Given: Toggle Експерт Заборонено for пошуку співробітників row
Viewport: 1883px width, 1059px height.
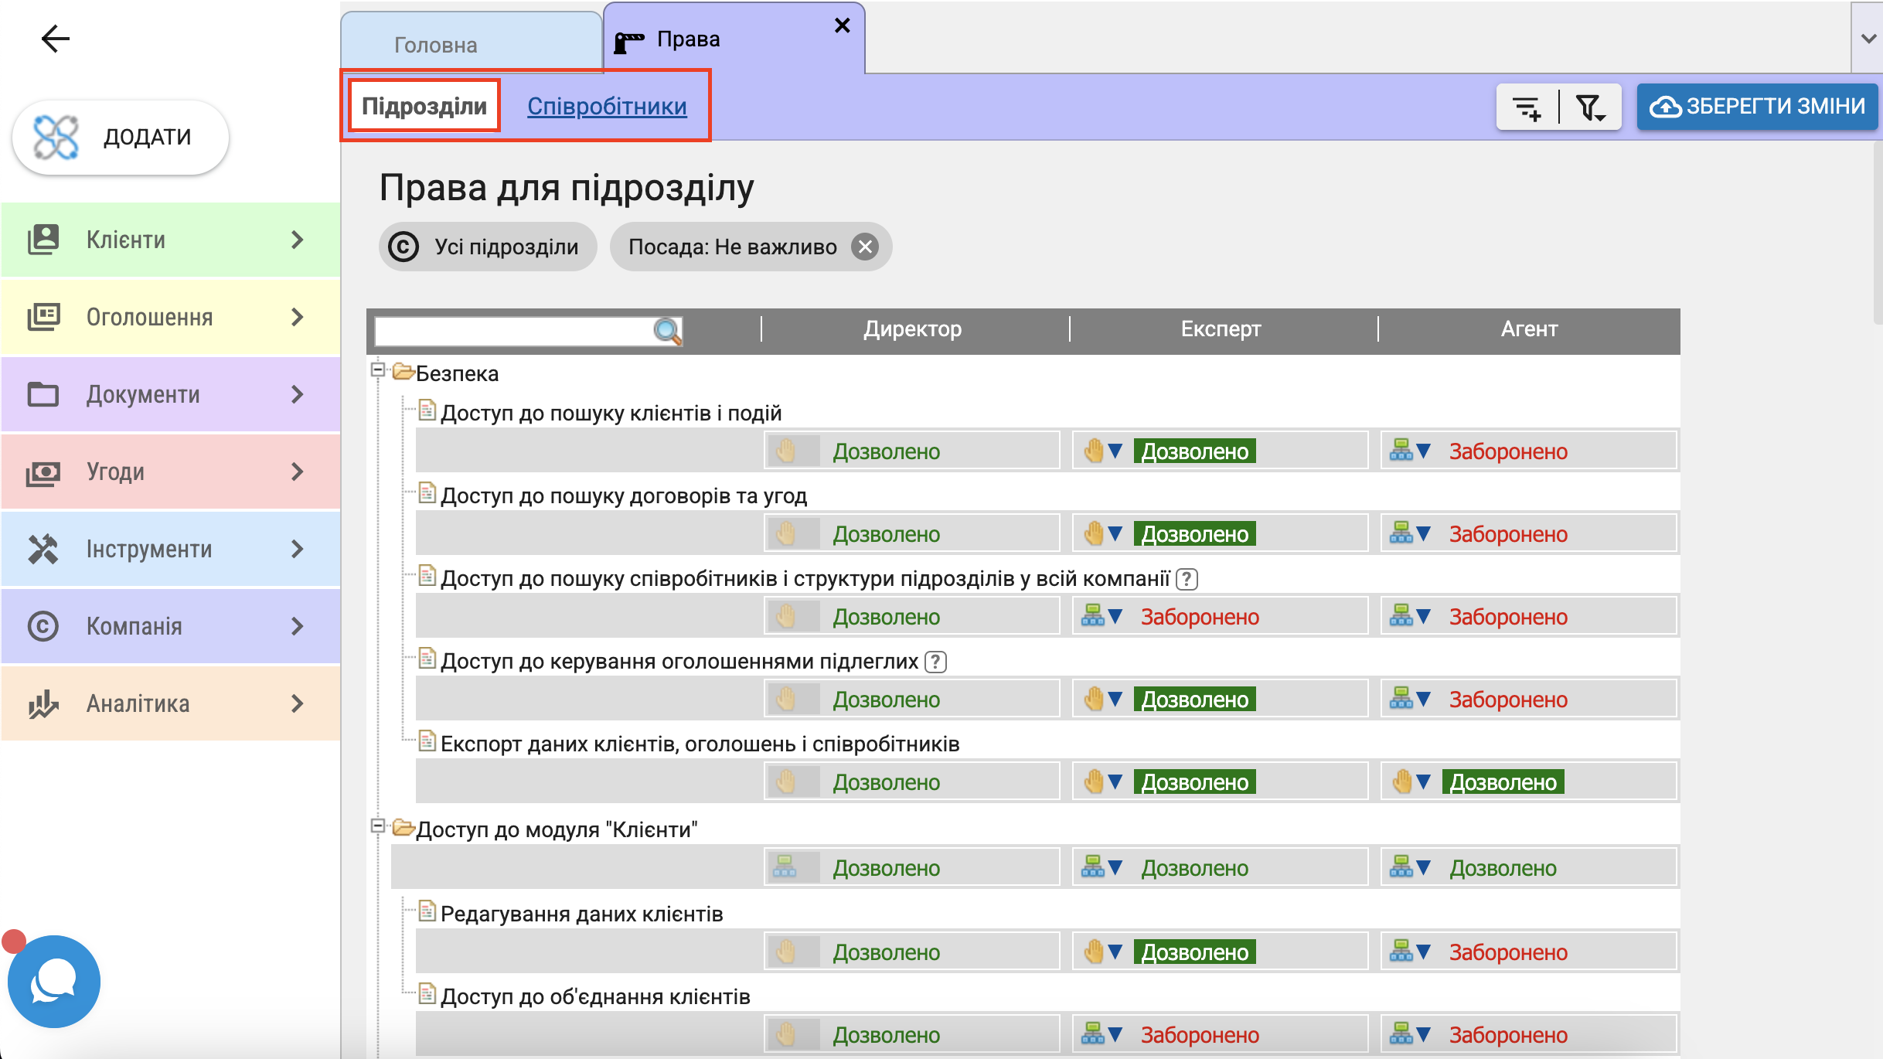Looking at the screenshot, I should click(1200, 617).
